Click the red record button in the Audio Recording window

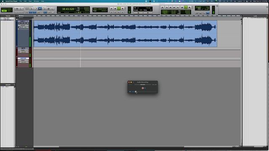(142, 88)
